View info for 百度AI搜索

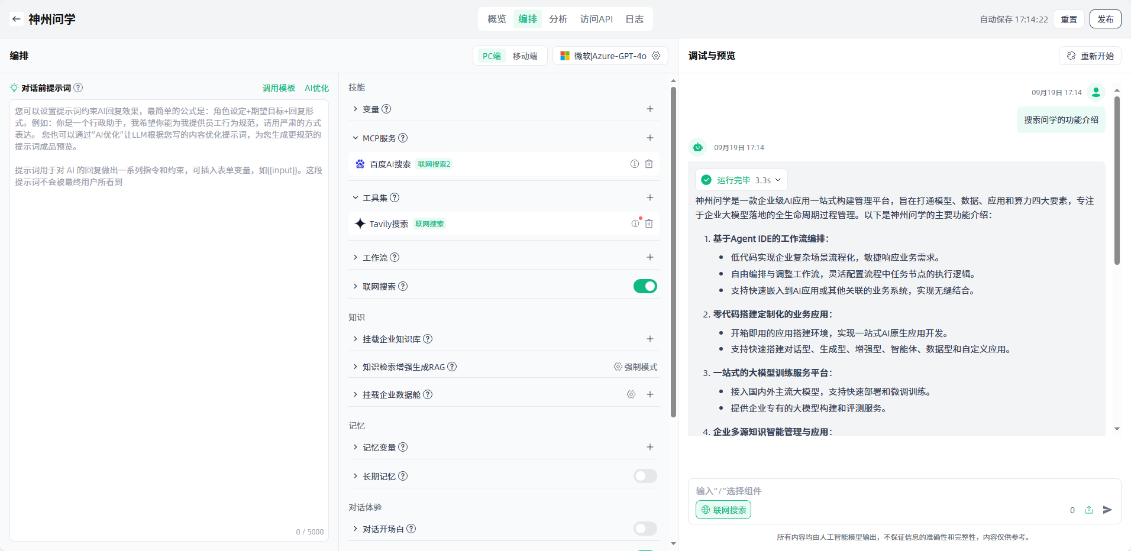pos(634,164)
